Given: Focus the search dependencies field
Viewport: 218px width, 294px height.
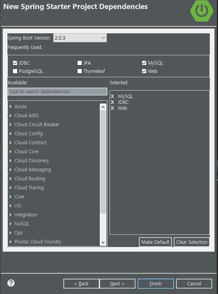Looking at the screenshot, I should 58,91.
